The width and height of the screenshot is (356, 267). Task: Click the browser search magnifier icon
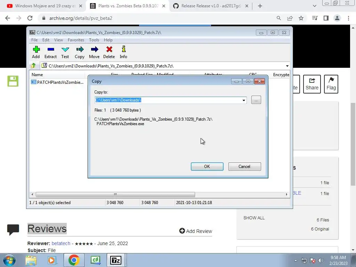pos(279,18)
